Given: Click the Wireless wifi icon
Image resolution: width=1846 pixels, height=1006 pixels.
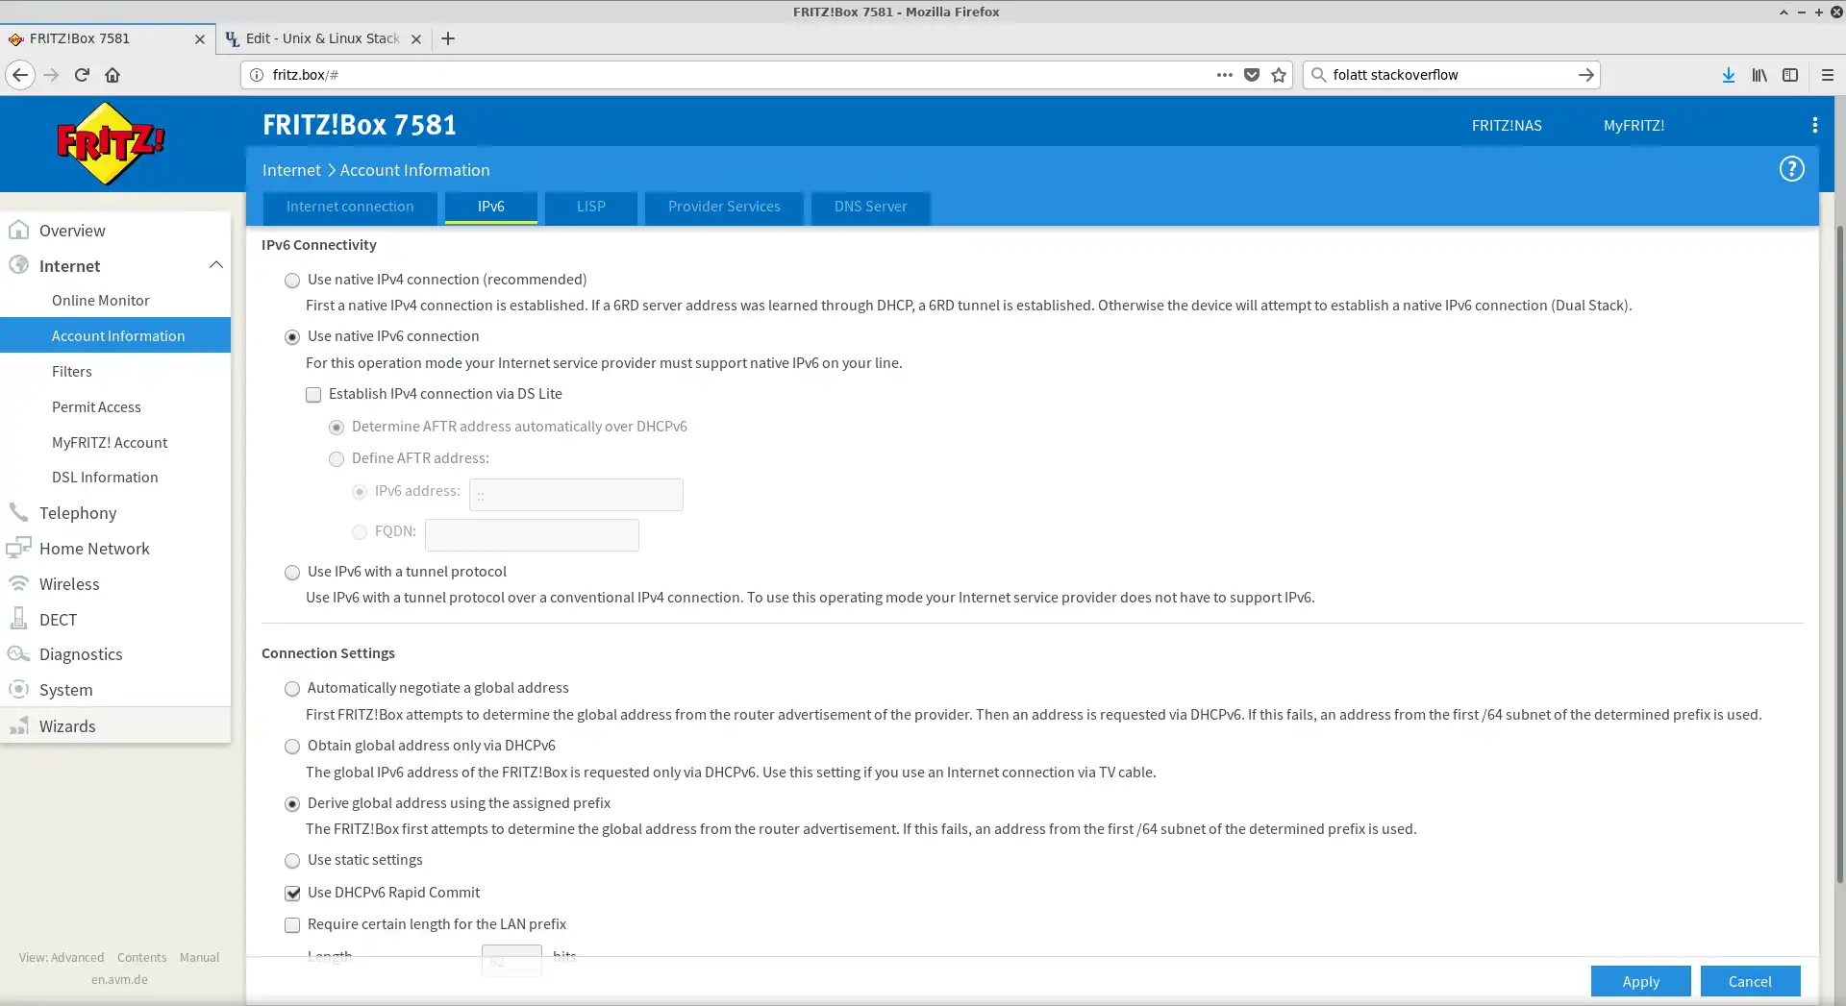Looking at the screenshot, I should pyautogui.click(x=18, y=583).
